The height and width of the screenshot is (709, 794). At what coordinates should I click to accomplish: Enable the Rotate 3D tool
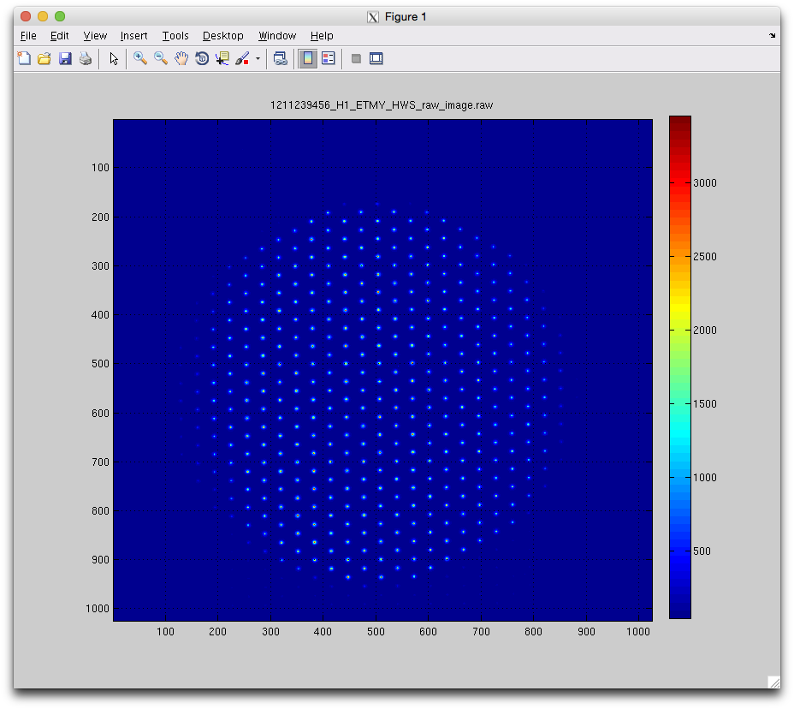(202, 59)
